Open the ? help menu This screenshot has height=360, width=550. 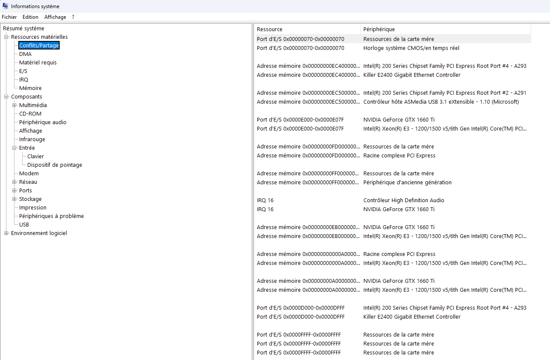(x=73, y=17)
